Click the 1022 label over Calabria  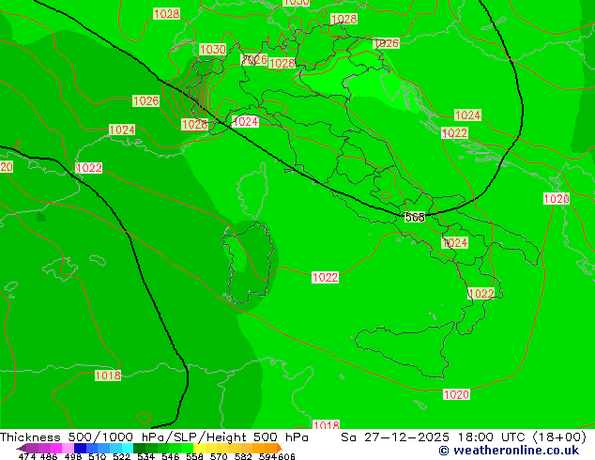point(481,294)
